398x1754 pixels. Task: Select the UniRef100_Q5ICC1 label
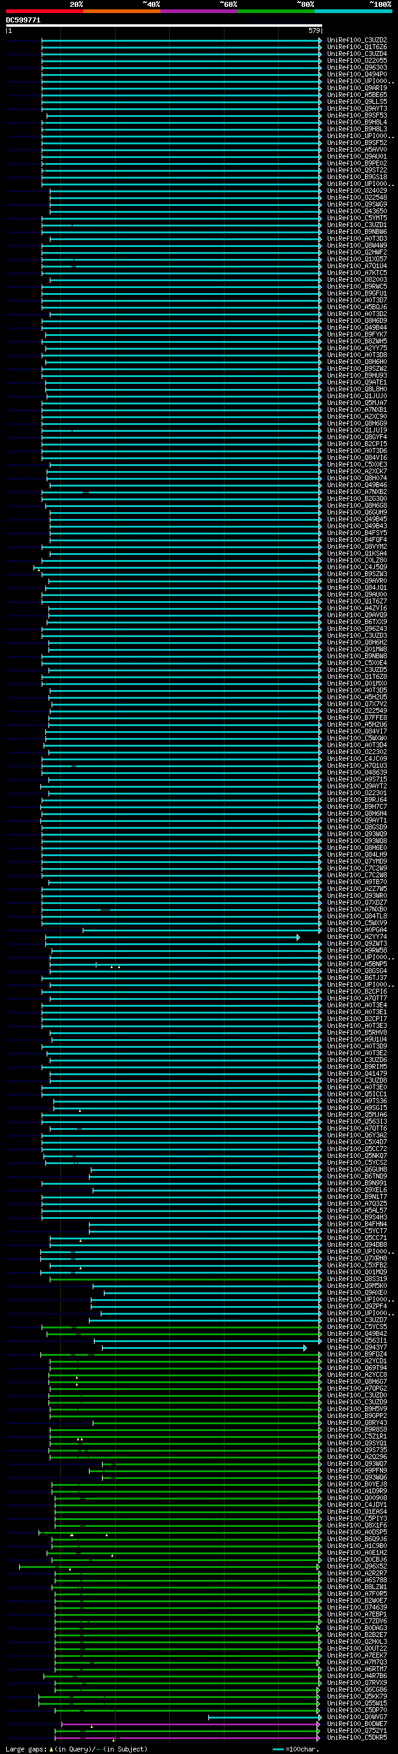pyautogui.click(x=356, y=1094)
